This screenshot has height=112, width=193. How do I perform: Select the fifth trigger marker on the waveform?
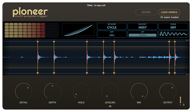114,57
